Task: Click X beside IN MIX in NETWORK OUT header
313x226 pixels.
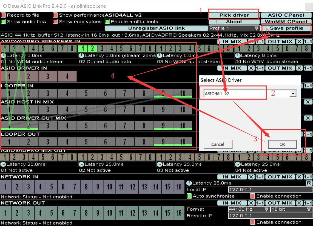Action: pyautogui.click(x=251, y=203)
